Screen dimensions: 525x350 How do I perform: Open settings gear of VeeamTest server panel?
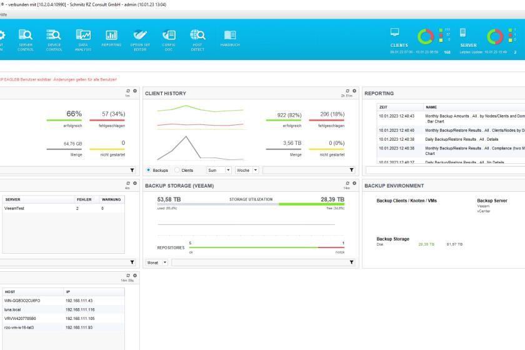click(135, 183)
